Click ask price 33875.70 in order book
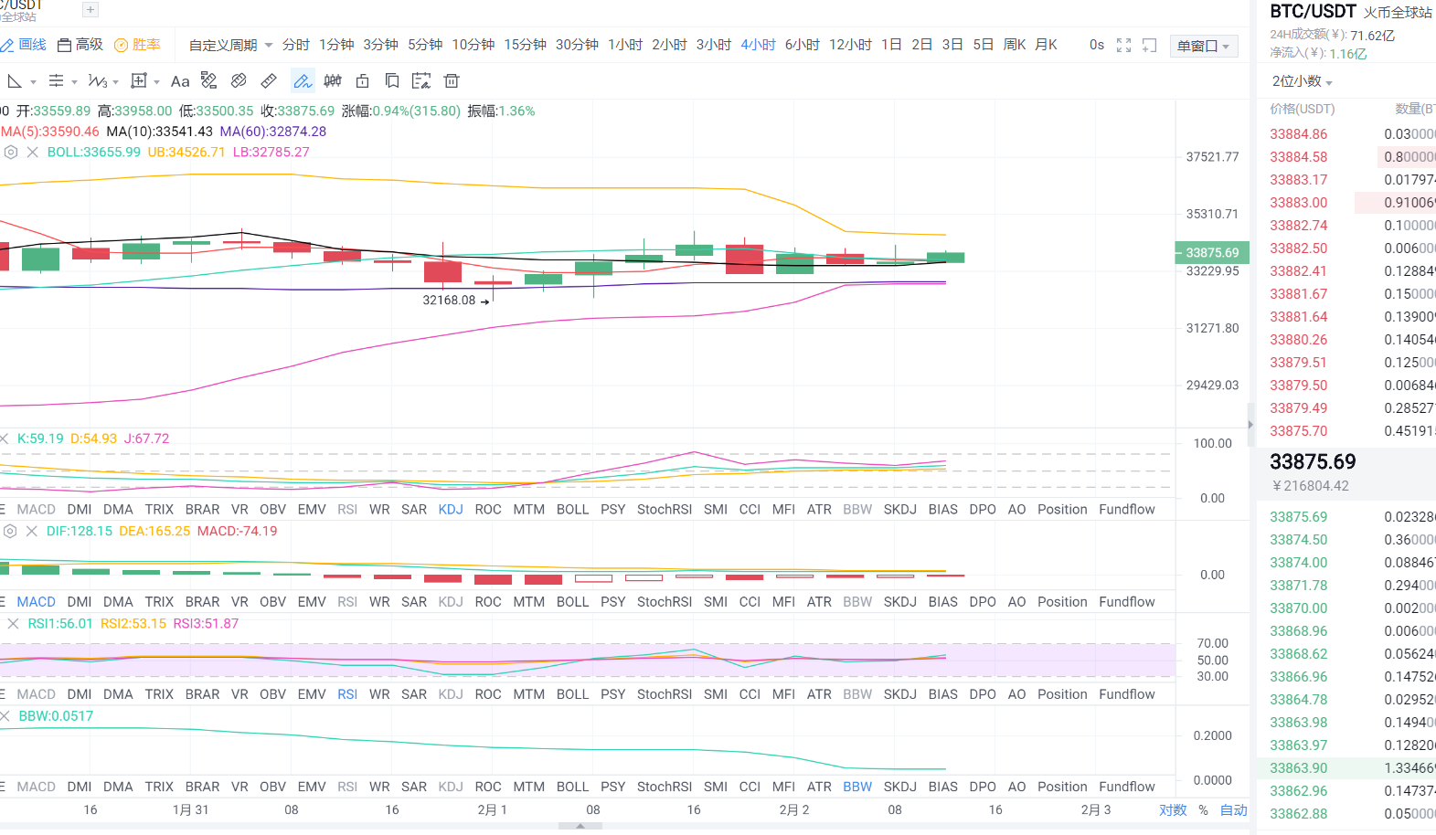 [x=1299, y=431]
